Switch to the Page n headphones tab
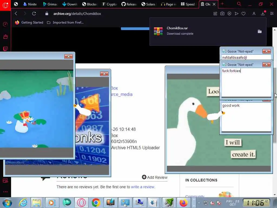Viewport: 277px width, 208px height. pos(169,4)
